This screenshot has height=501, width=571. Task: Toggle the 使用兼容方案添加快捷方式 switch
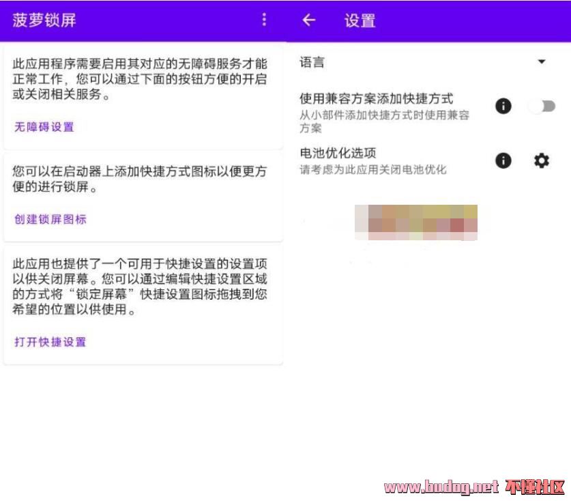[x=542, y=106]
